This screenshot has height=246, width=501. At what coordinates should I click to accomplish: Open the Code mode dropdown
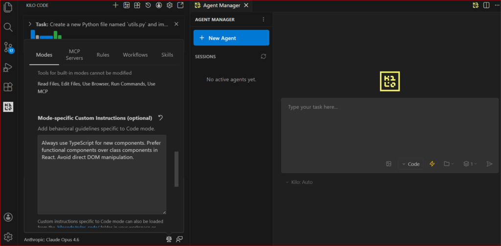coord(410,164)
